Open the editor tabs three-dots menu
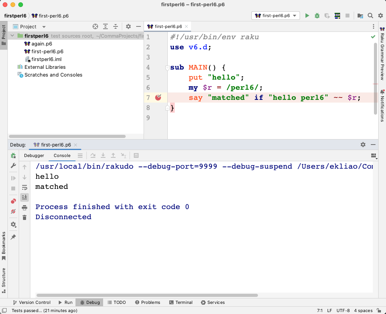The height and width of the screenshot is (314, 386). point(373,26)
